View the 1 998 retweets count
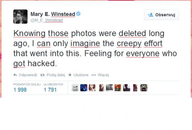 [20, 90]
